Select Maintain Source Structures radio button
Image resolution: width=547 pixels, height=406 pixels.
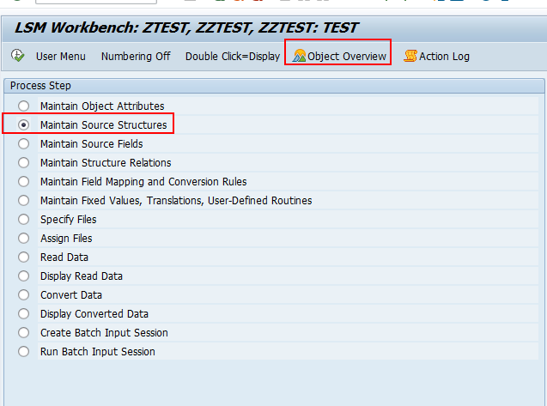(24, 124)
